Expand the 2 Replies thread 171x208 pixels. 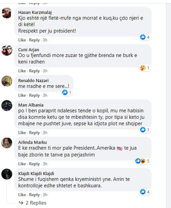click(36, 203)
